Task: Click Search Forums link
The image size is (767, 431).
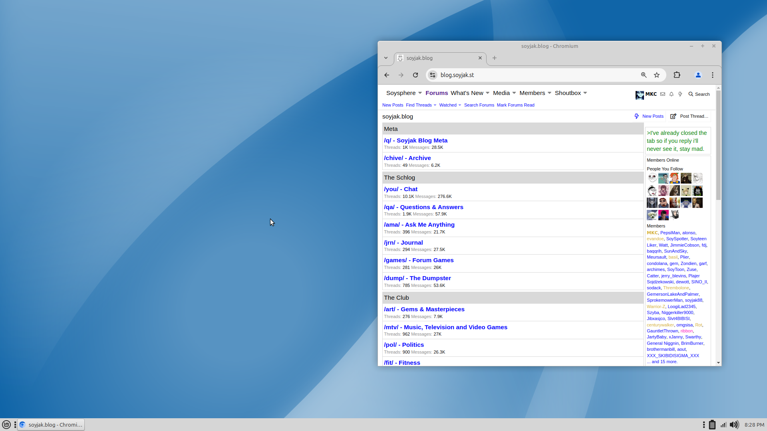Action: pyautogui.click(x=479, y=105)
